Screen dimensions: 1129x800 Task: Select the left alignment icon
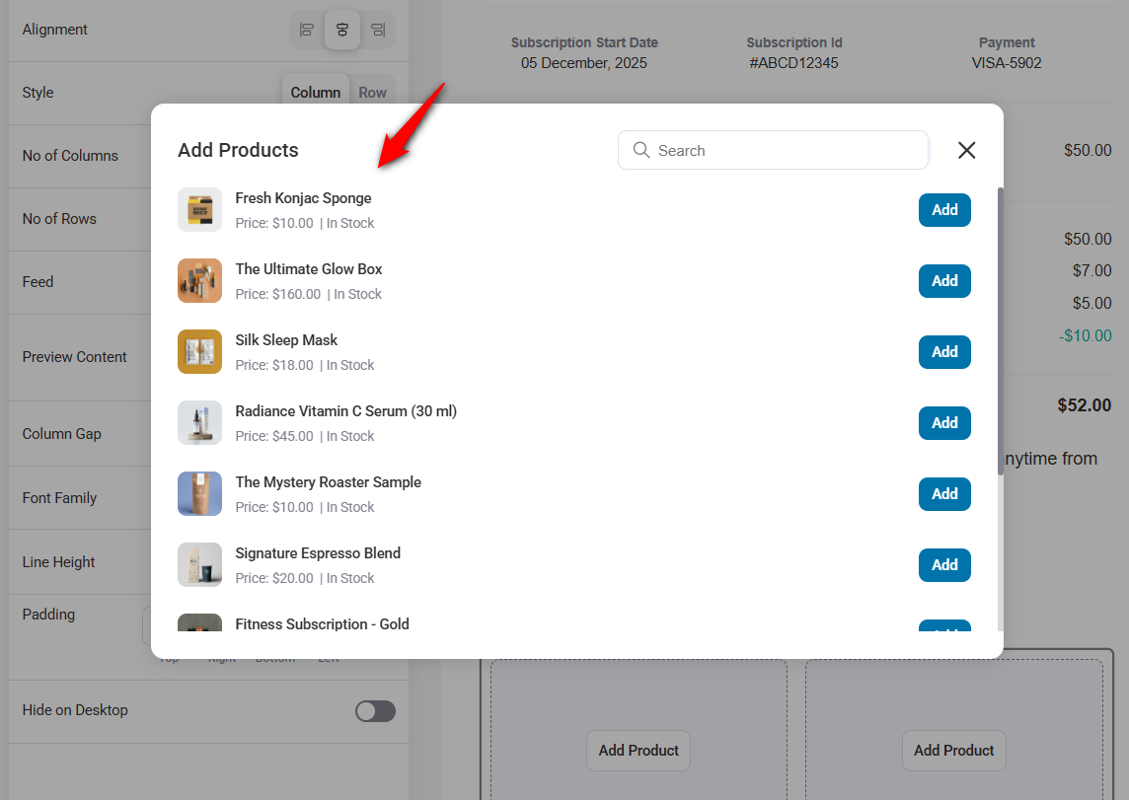tap(306, 30)
